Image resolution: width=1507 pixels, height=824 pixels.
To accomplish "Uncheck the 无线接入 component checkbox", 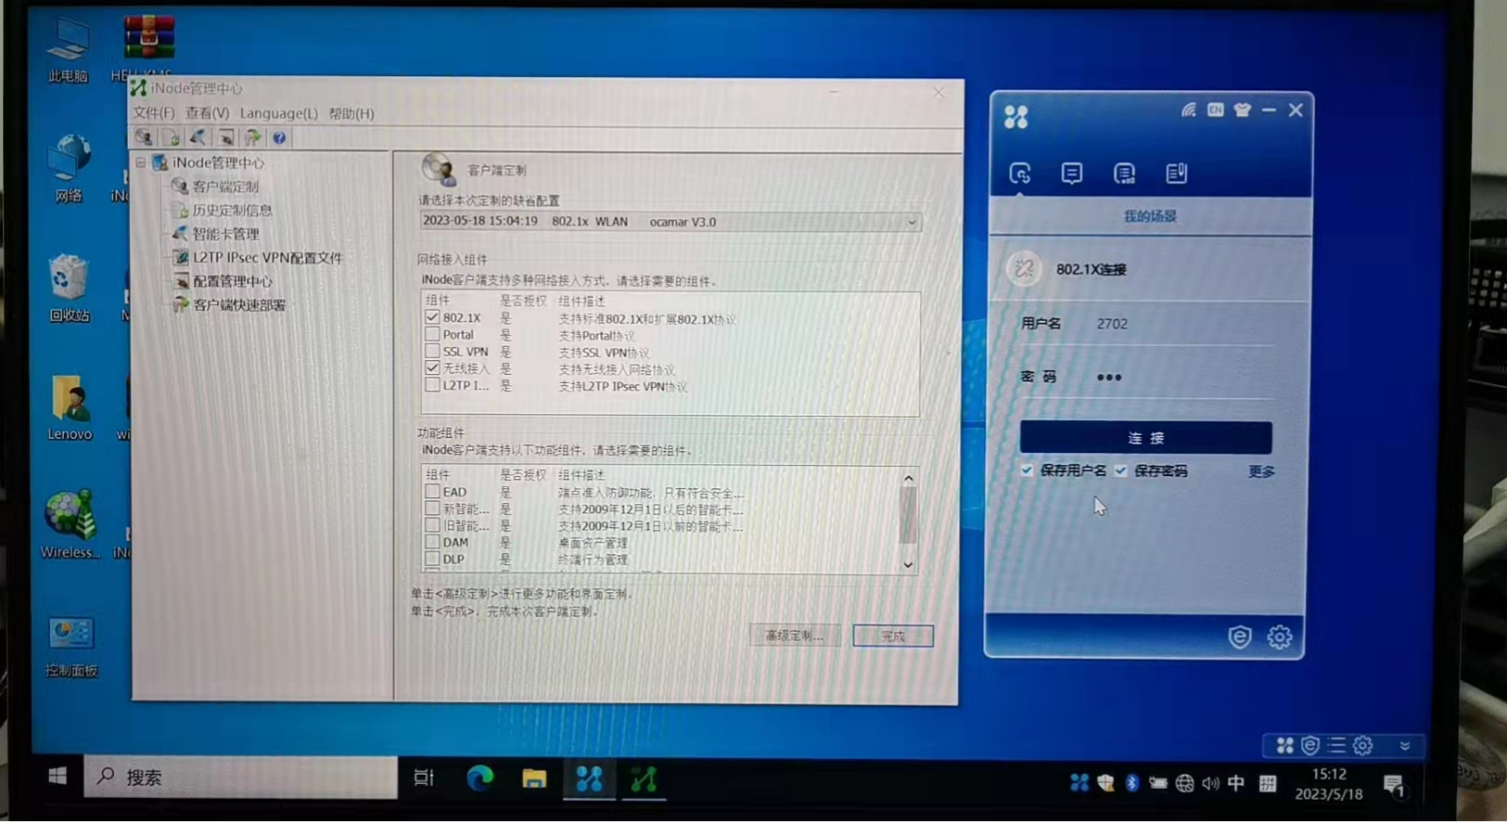I will [x=432, y=368].
